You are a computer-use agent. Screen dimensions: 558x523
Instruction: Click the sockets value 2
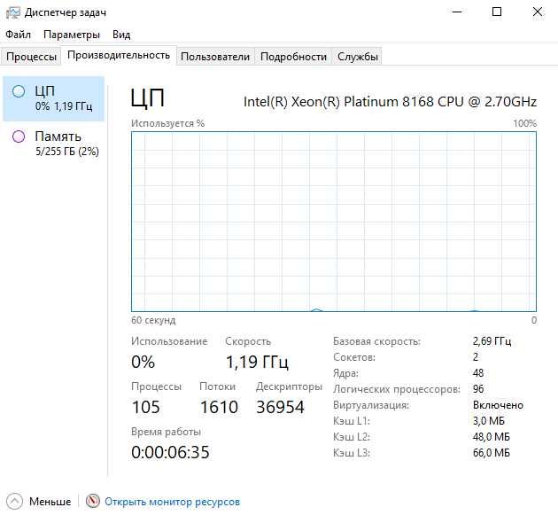coord(476,357)
